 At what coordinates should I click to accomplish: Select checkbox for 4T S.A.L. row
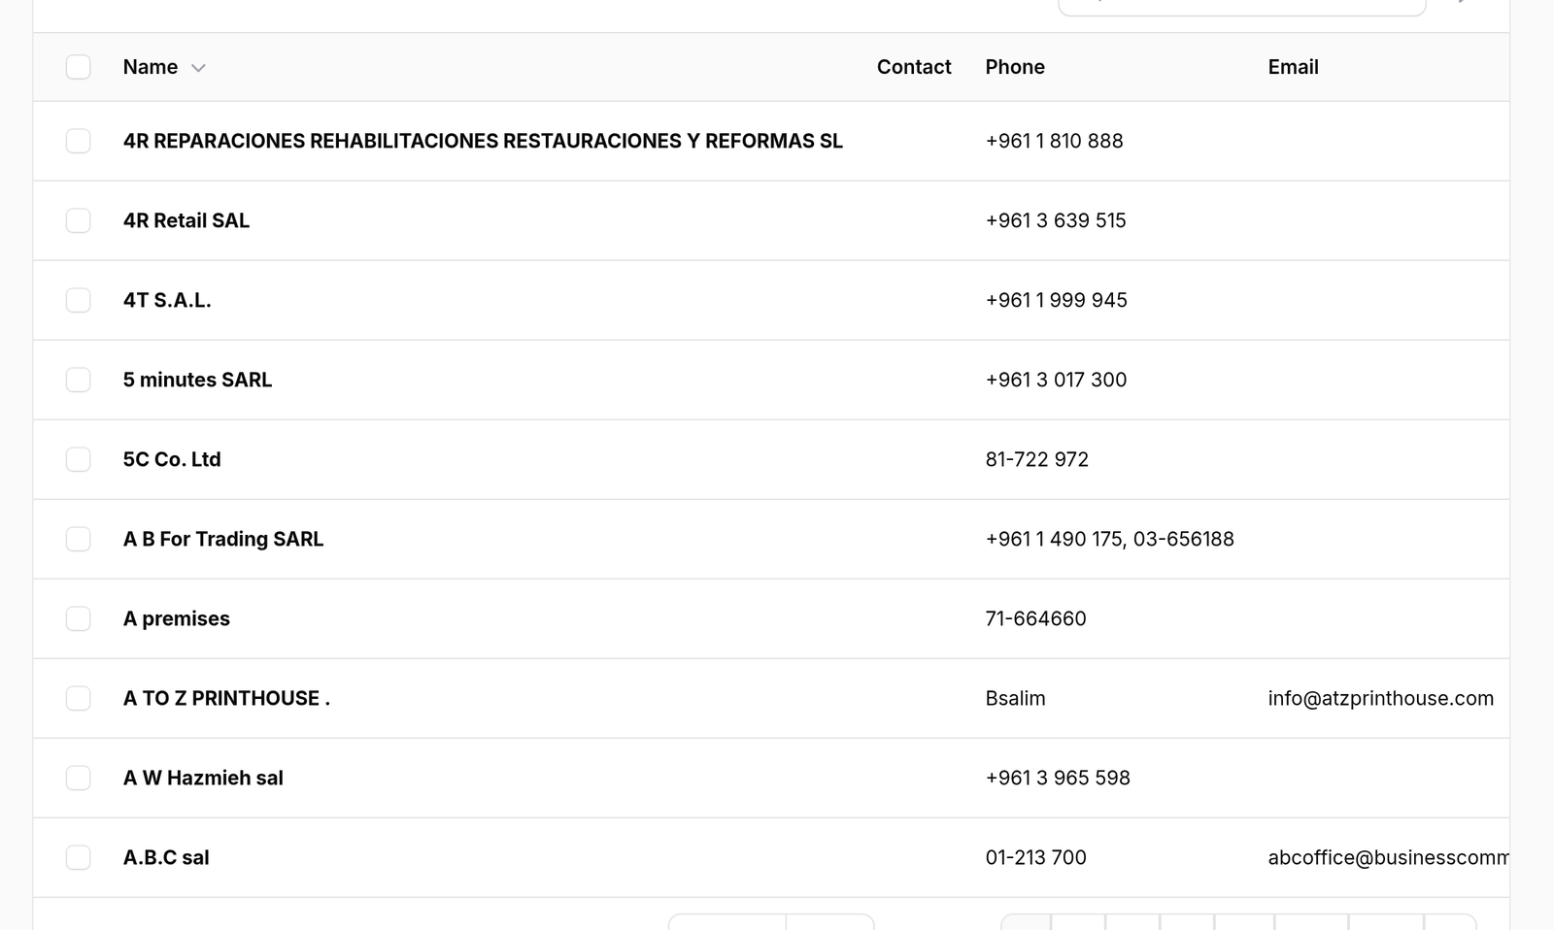tap(78, 300)
